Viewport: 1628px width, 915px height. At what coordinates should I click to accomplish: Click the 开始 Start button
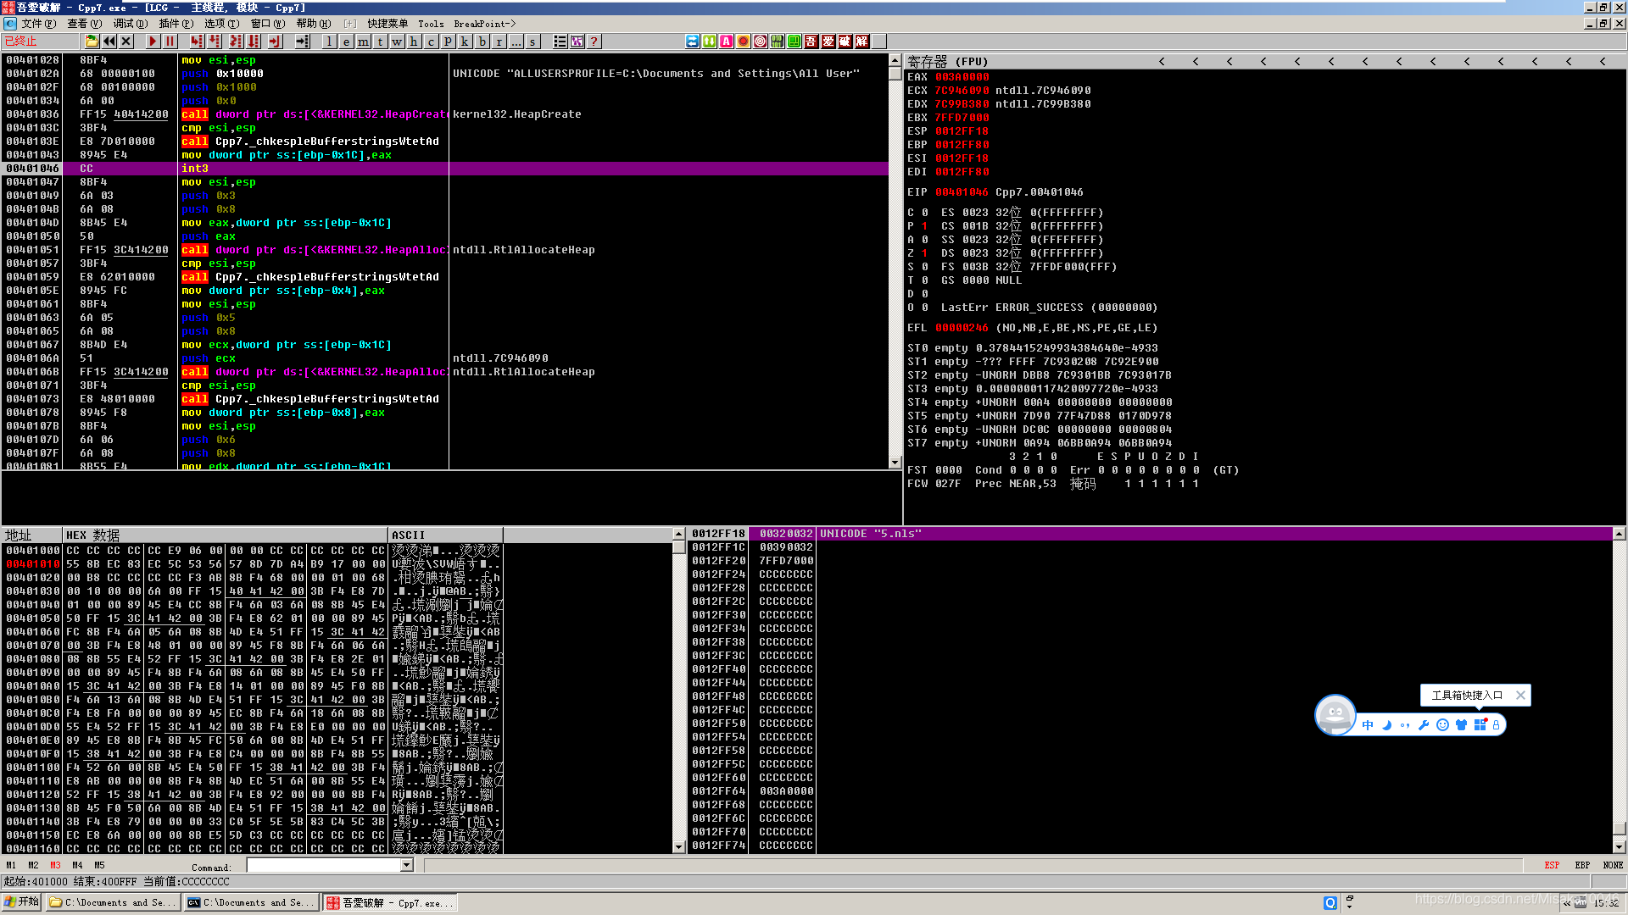22,902
